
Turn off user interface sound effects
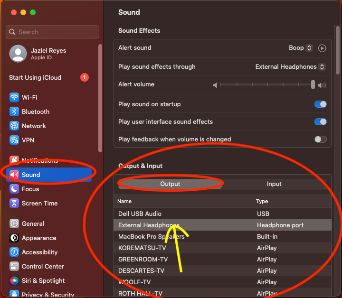point(321,122)
